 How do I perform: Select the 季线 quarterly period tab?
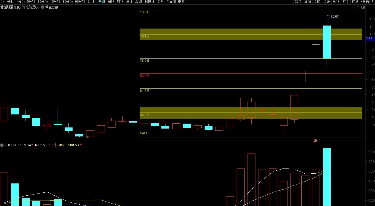138,2
